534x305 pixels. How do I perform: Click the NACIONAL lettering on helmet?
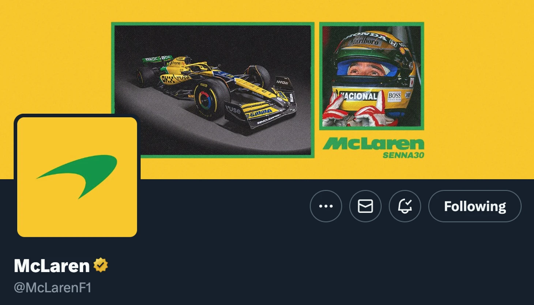[358, 97]
